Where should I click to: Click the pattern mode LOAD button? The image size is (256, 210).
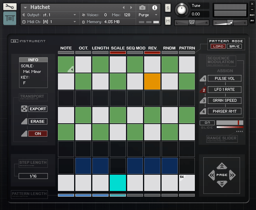click(x=217, y=46)
